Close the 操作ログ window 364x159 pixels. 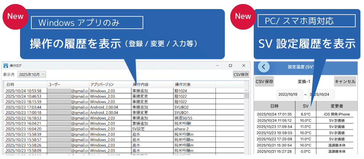tap(244, 66)
